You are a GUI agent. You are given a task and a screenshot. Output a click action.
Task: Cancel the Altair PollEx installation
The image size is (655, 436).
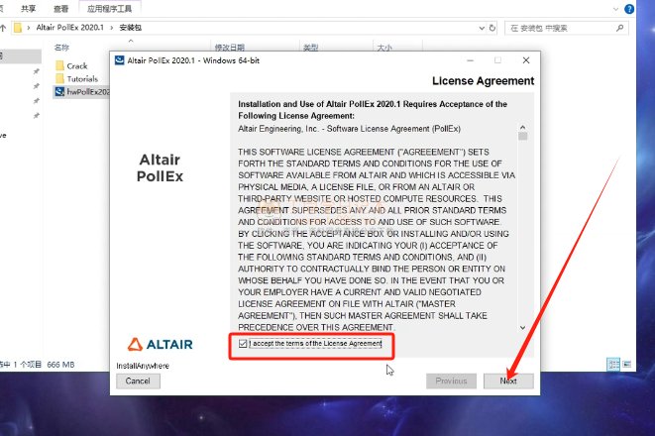point(138,381)
